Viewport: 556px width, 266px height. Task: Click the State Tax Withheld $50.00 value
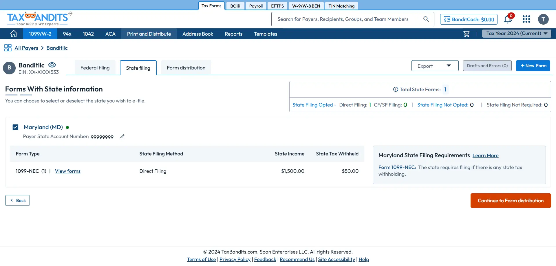tap(350, 171)
